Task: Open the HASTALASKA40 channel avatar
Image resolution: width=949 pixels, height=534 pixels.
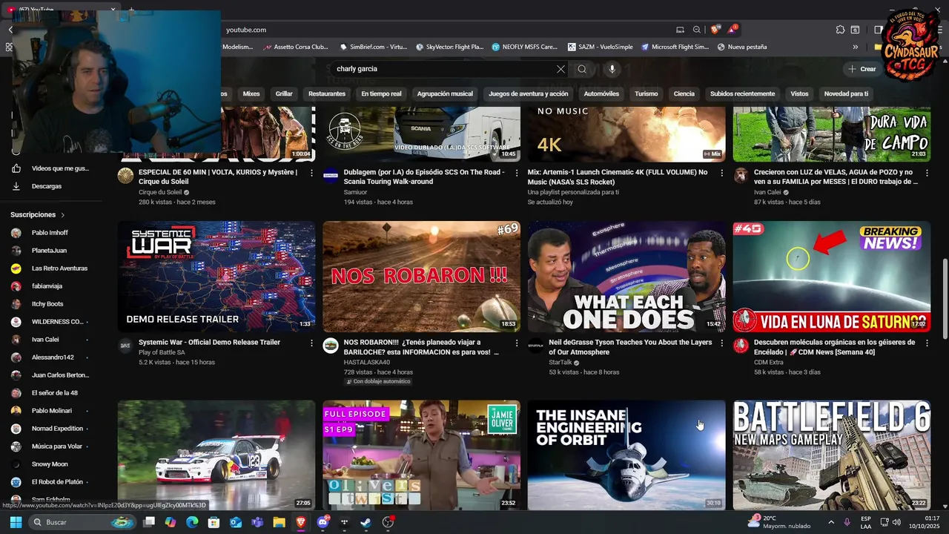Action: pyautogui.click(x=331, y=345)
